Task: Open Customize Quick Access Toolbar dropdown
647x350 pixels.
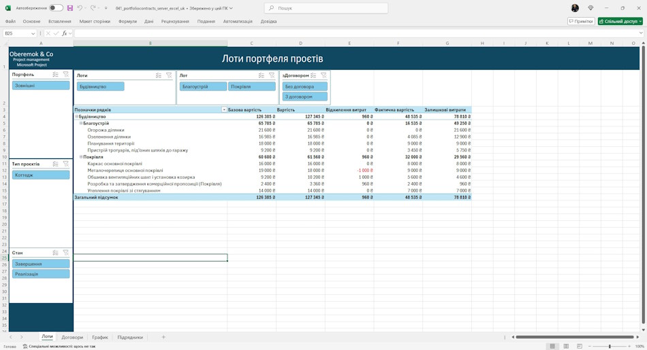Action: coord(106,8)
